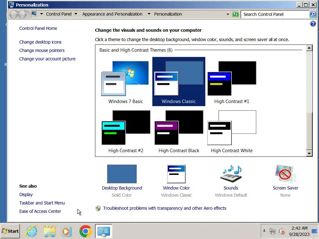This screenshot has height=239, width=319.
Task: Open the Start menu
Action: pyautogui.click(x=10, y=231)
